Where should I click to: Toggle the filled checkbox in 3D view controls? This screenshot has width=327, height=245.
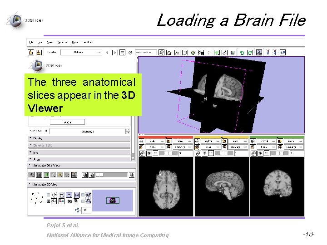[49, 201]
